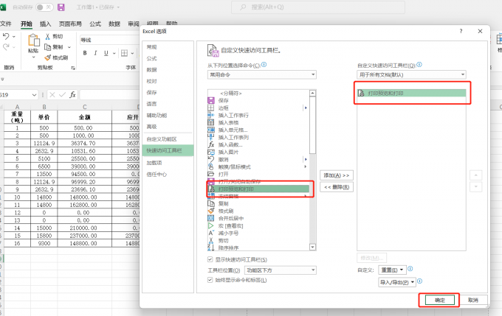
Task: Click the 剪切 scissors button in ribbon
Action: pos(54,36)
